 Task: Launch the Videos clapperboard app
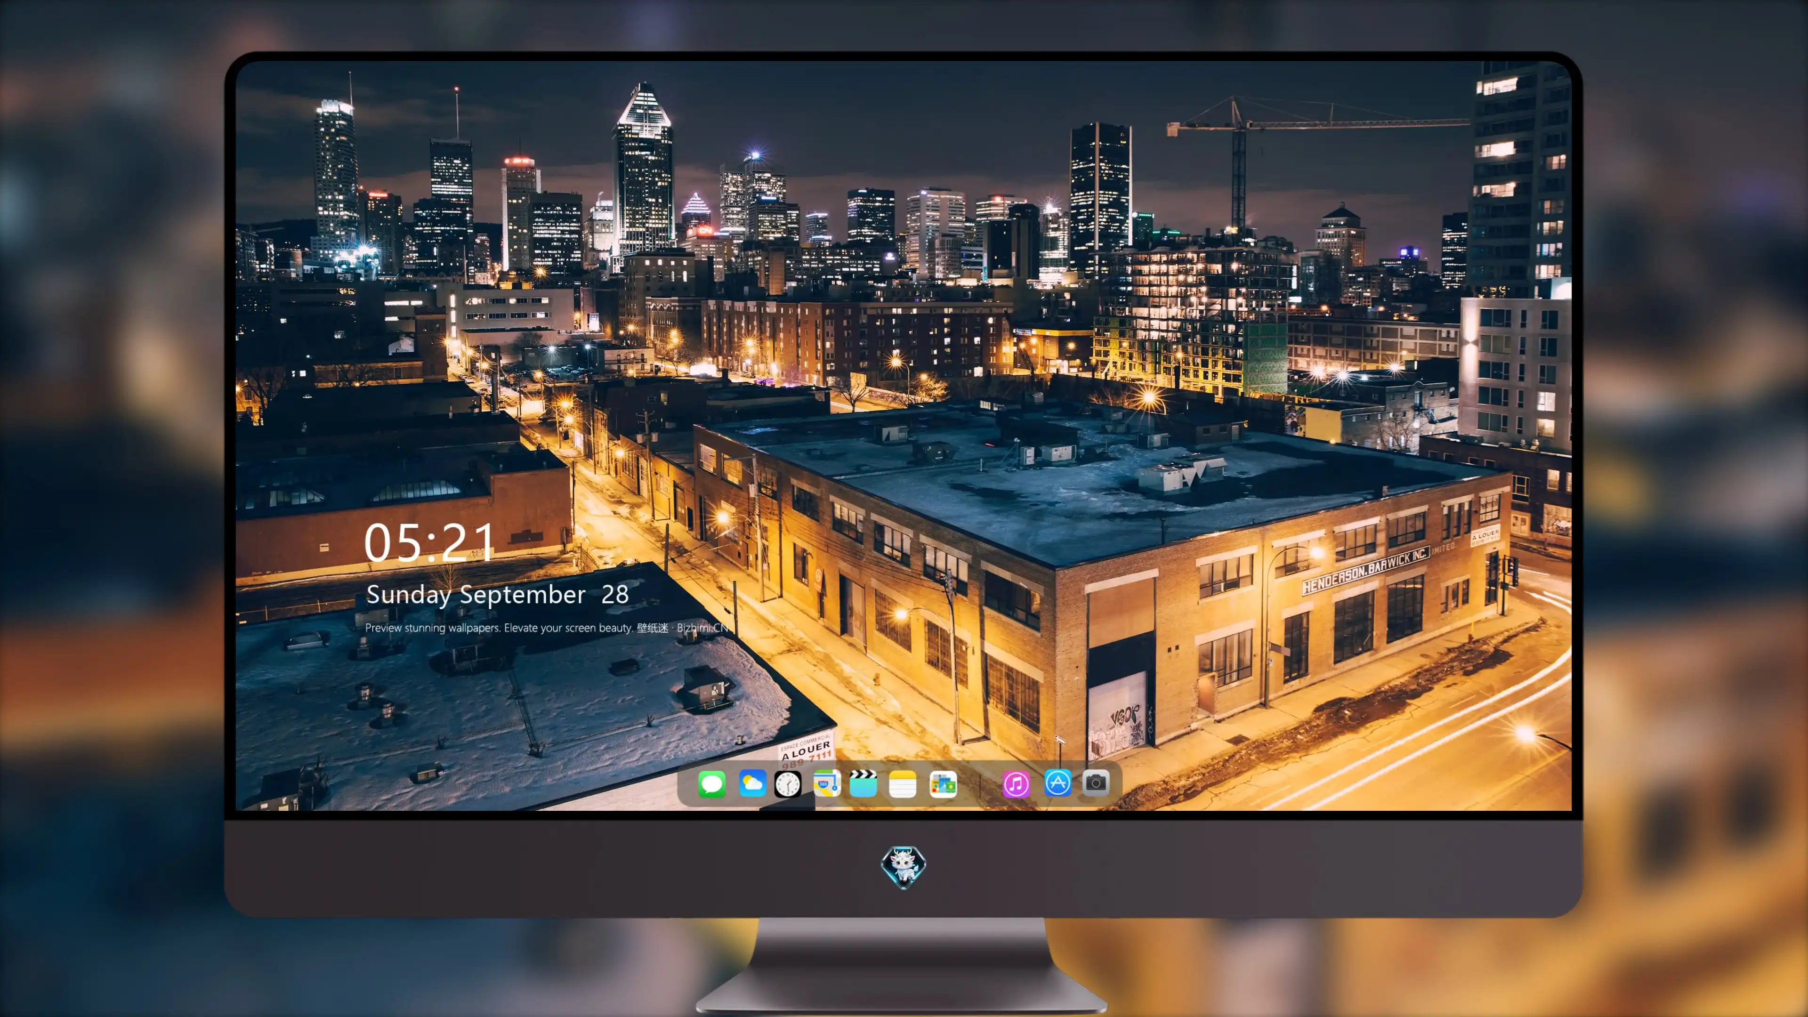(864, 783)
